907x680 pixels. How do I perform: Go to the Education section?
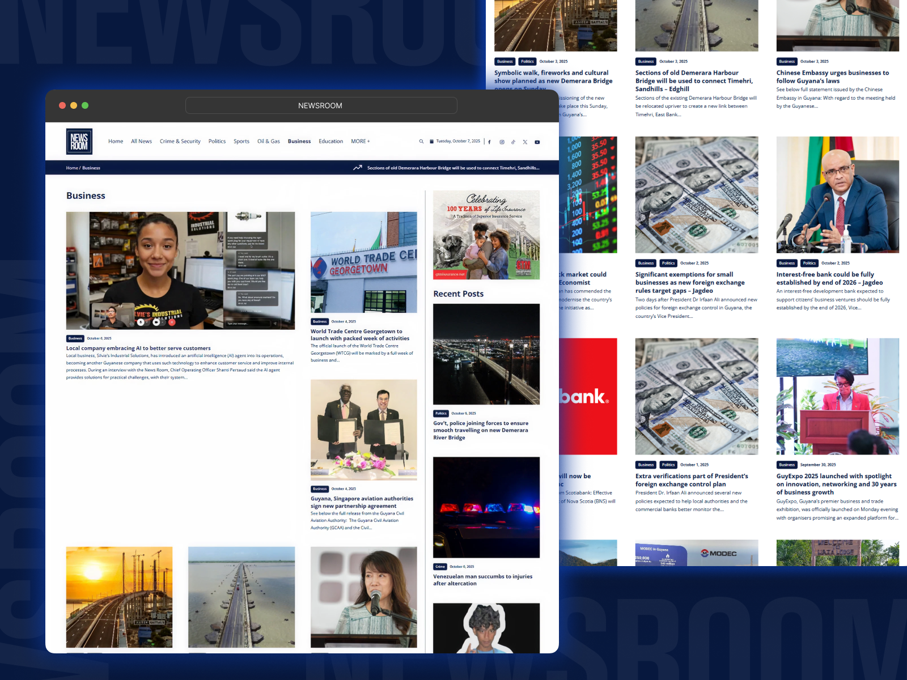pos(330,142)
